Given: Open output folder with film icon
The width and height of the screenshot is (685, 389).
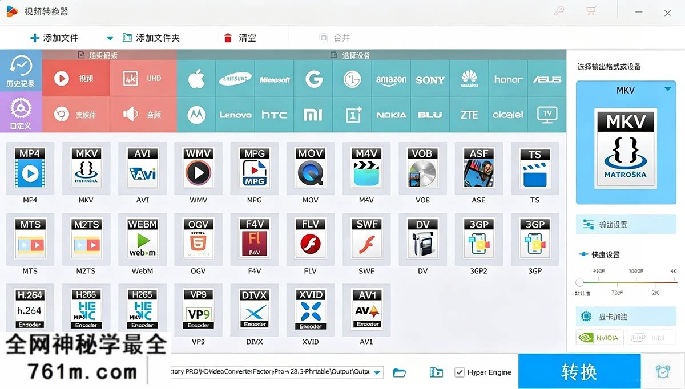Looking at the screenshot, I should 436,372.
